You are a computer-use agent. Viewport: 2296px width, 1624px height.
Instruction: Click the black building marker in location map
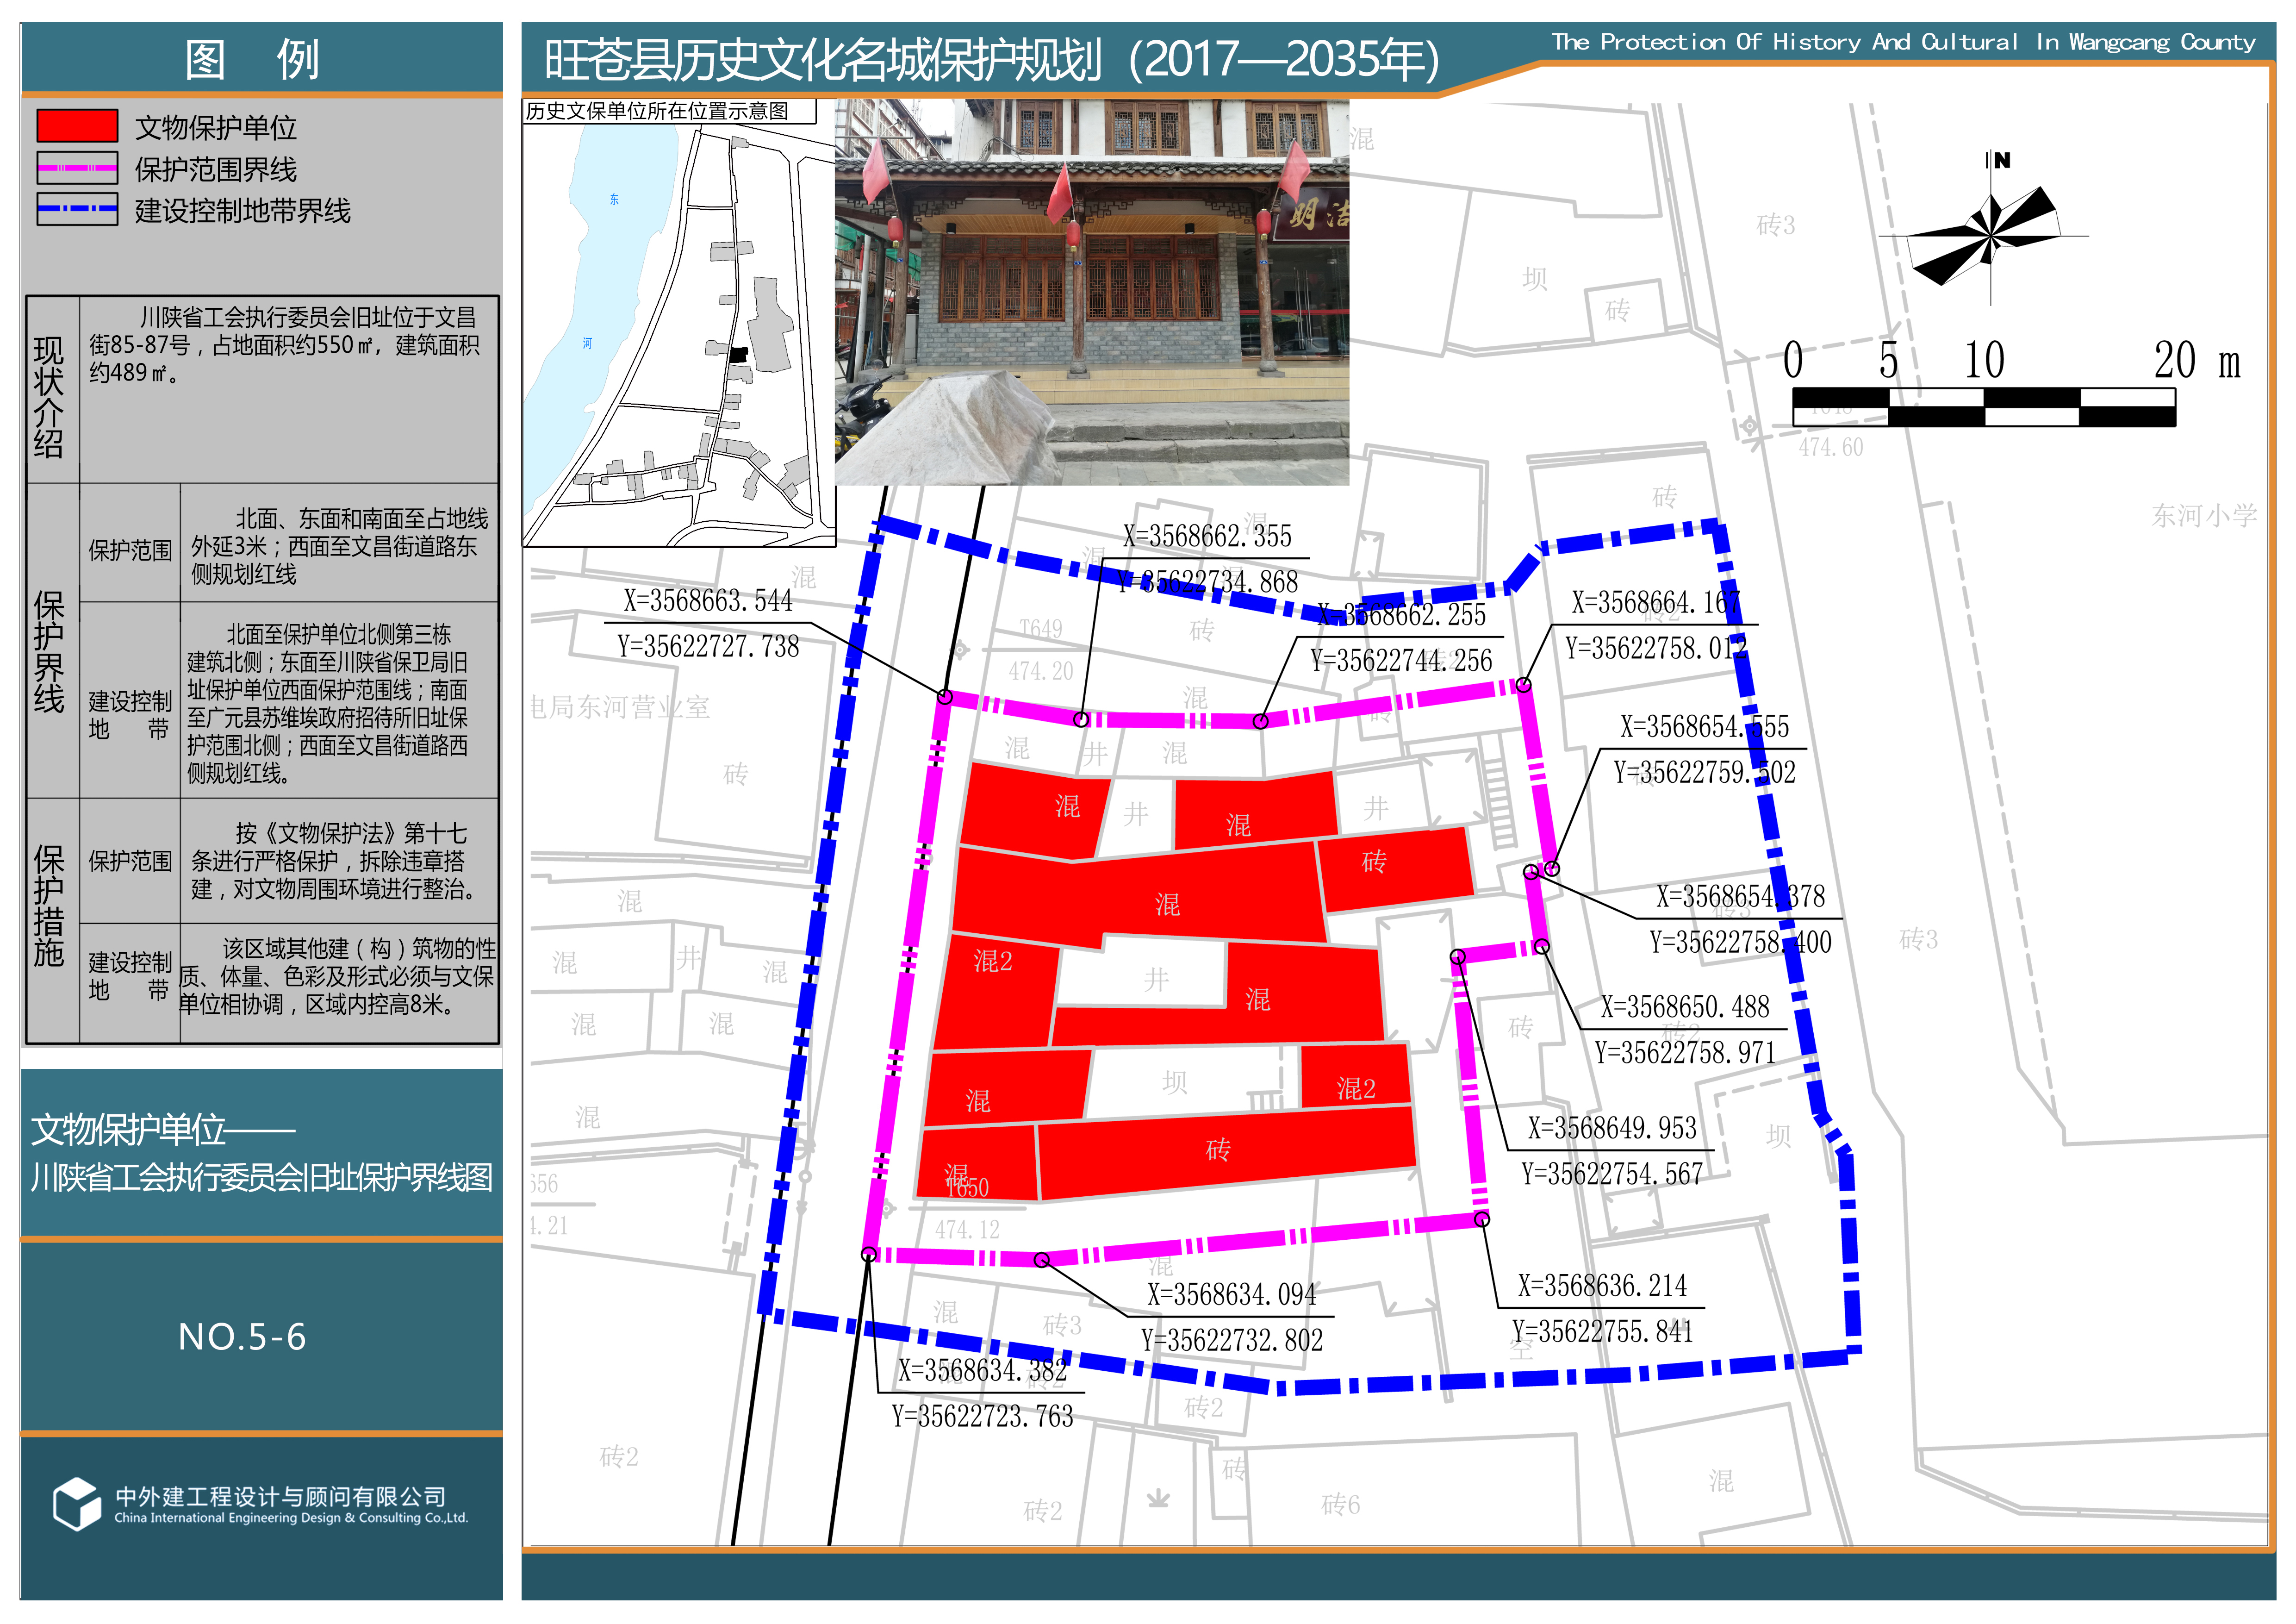pyautogui.click(x=738, y=354)
